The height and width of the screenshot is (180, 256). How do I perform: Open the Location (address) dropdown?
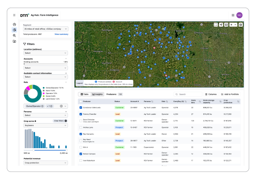tap(46, 53)
